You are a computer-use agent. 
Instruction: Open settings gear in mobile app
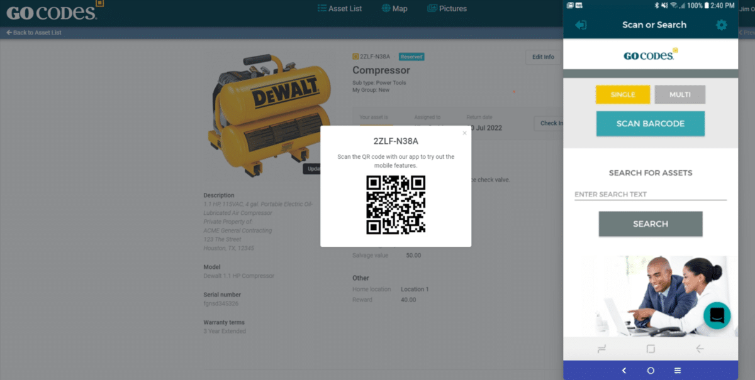(721, 25)
